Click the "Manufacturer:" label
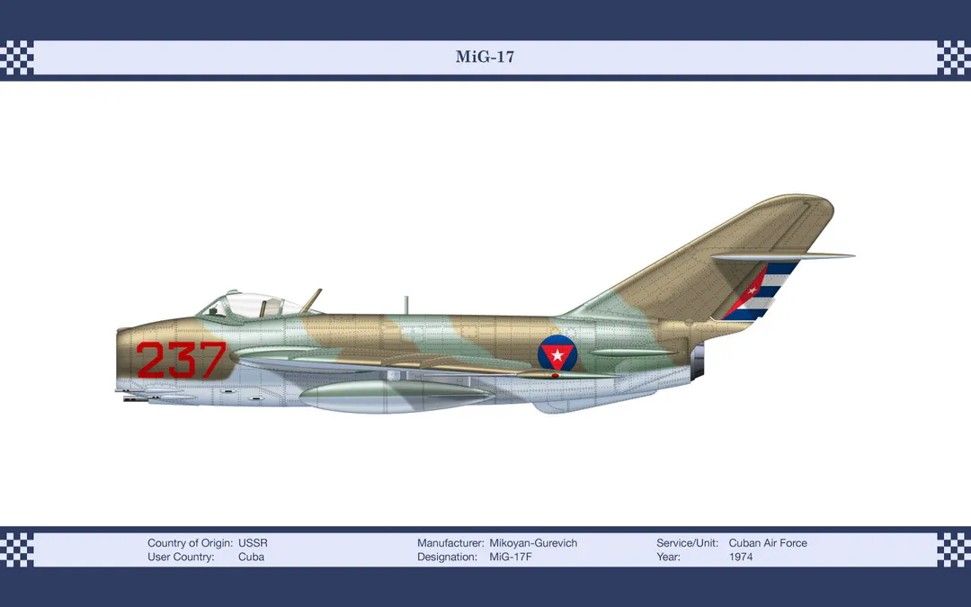 [x=450, y=543]
